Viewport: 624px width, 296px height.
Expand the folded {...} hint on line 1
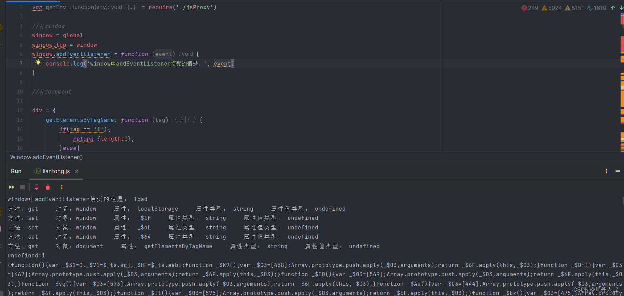click(x=131, y=7)
